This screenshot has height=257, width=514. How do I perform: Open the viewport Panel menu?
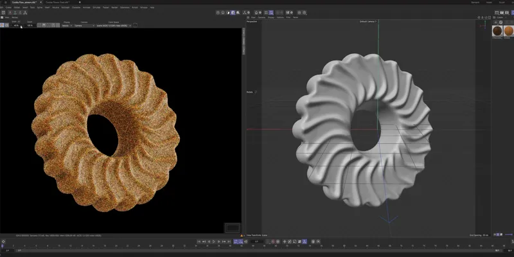point(296,17)
